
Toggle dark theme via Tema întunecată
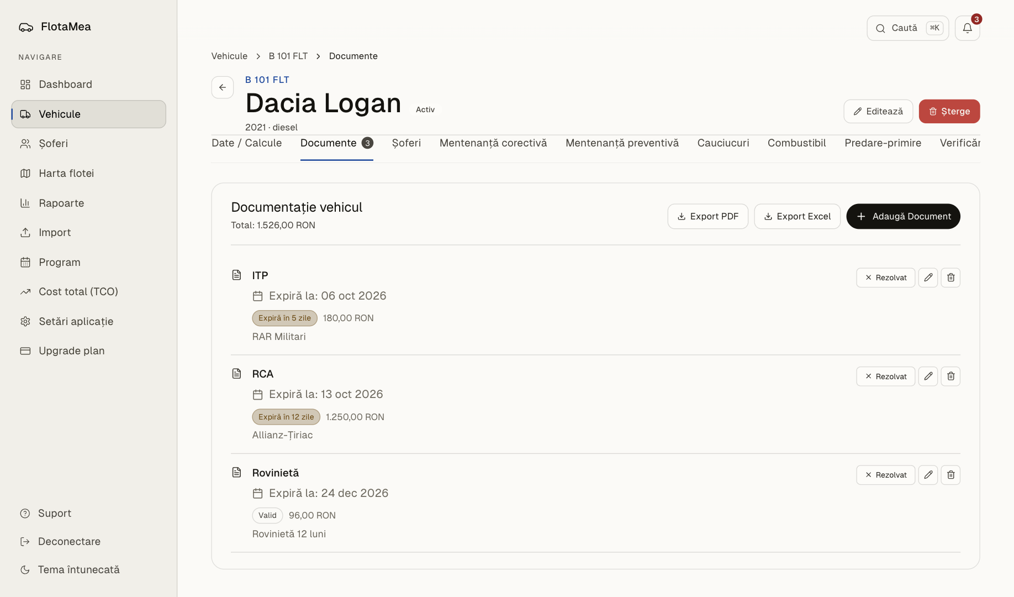click(x=70, y=569)
